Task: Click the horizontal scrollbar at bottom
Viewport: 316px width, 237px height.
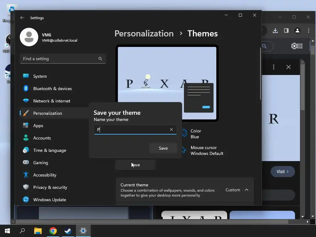Action: coord(152,222)
